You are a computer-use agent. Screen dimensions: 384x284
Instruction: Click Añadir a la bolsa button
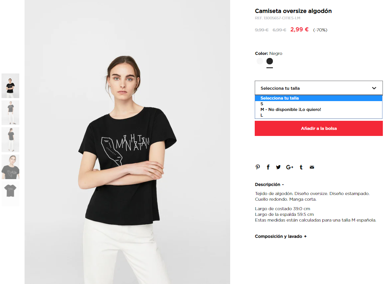pyautogui.click(x=319, y=128)
